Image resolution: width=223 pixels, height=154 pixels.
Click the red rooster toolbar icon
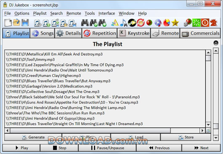coord(214,23)
